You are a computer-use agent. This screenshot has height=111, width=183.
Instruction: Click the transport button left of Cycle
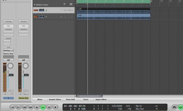174,107
